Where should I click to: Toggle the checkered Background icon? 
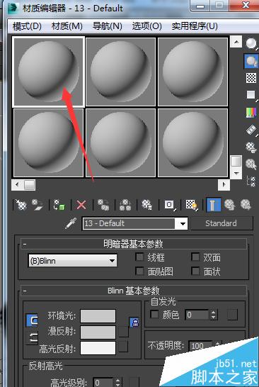click(251, 78)
